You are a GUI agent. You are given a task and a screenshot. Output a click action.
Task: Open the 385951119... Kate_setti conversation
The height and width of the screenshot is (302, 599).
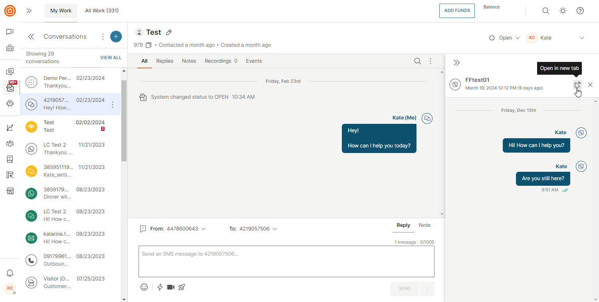pyautogui.click(x=70, y=171)
